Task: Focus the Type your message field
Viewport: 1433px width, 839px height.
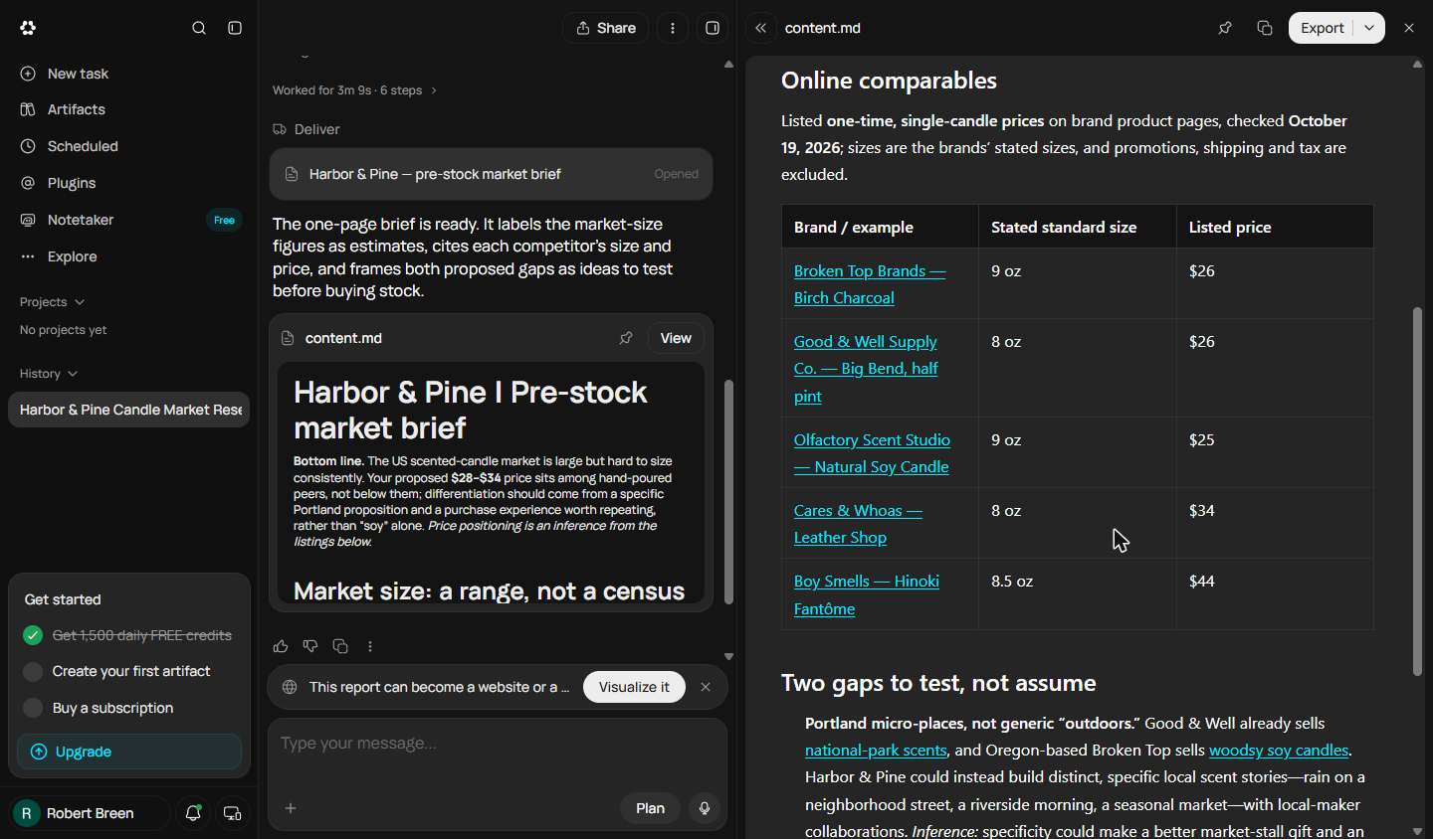Action: 498,744
